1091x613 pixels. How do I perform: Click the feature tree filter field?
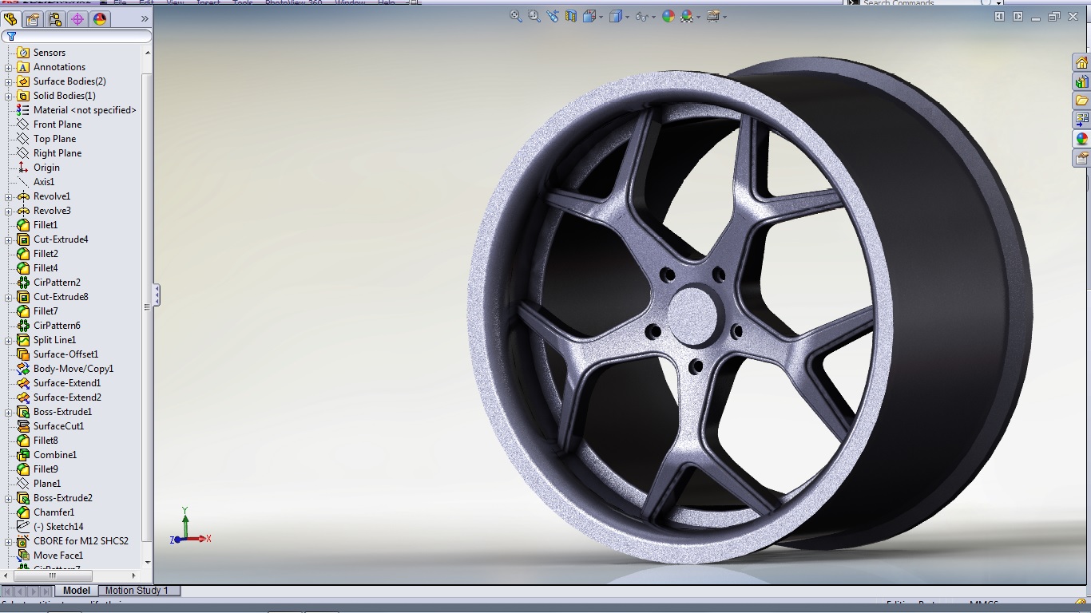click(76, 37)
